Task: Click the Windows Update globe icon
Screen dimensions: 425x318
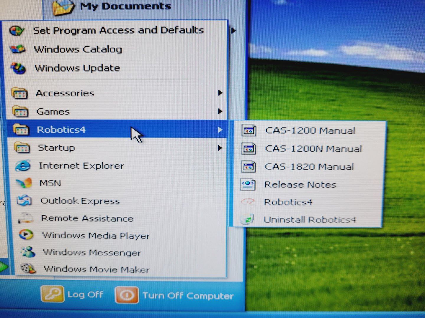Action: click(18, 68)
